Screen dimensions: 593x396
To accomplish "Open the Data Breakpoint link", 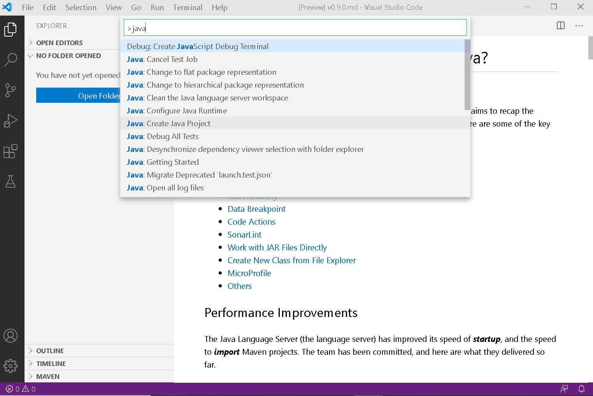I will (256, 209).
